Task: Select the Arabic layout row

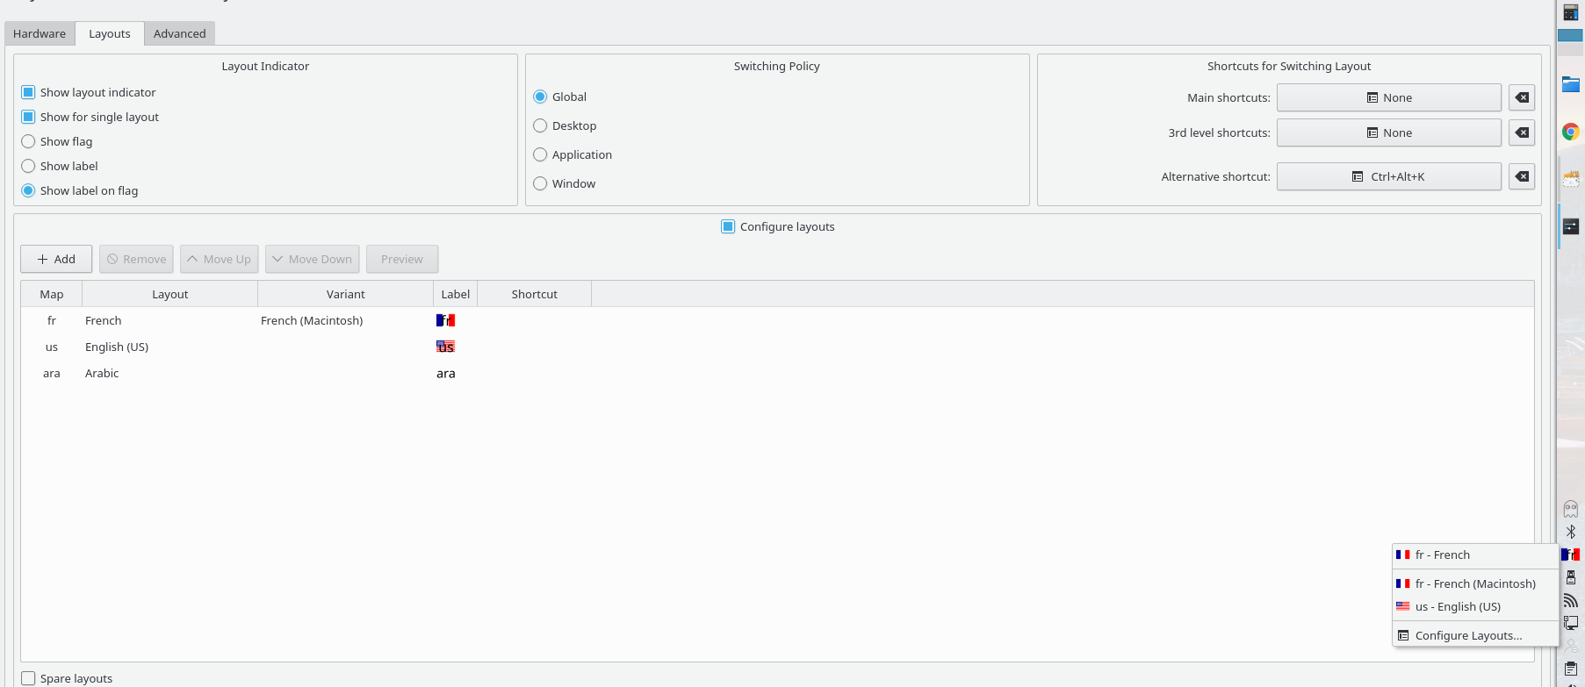Action: click(x=777, y=373)
